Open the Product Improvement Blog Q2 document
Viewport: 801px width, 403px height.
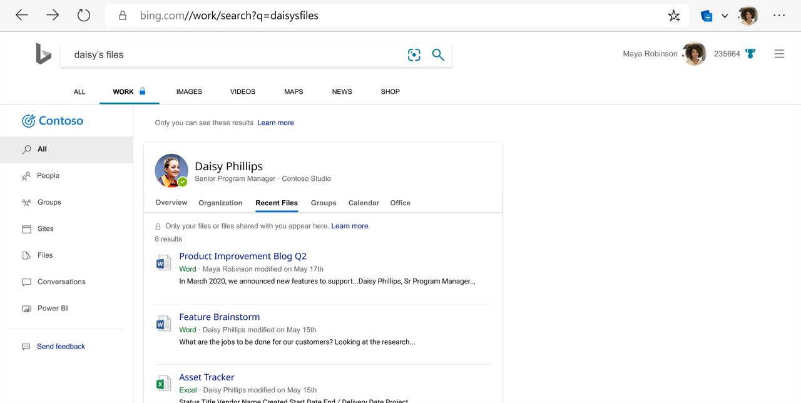(x=243, y=256)
